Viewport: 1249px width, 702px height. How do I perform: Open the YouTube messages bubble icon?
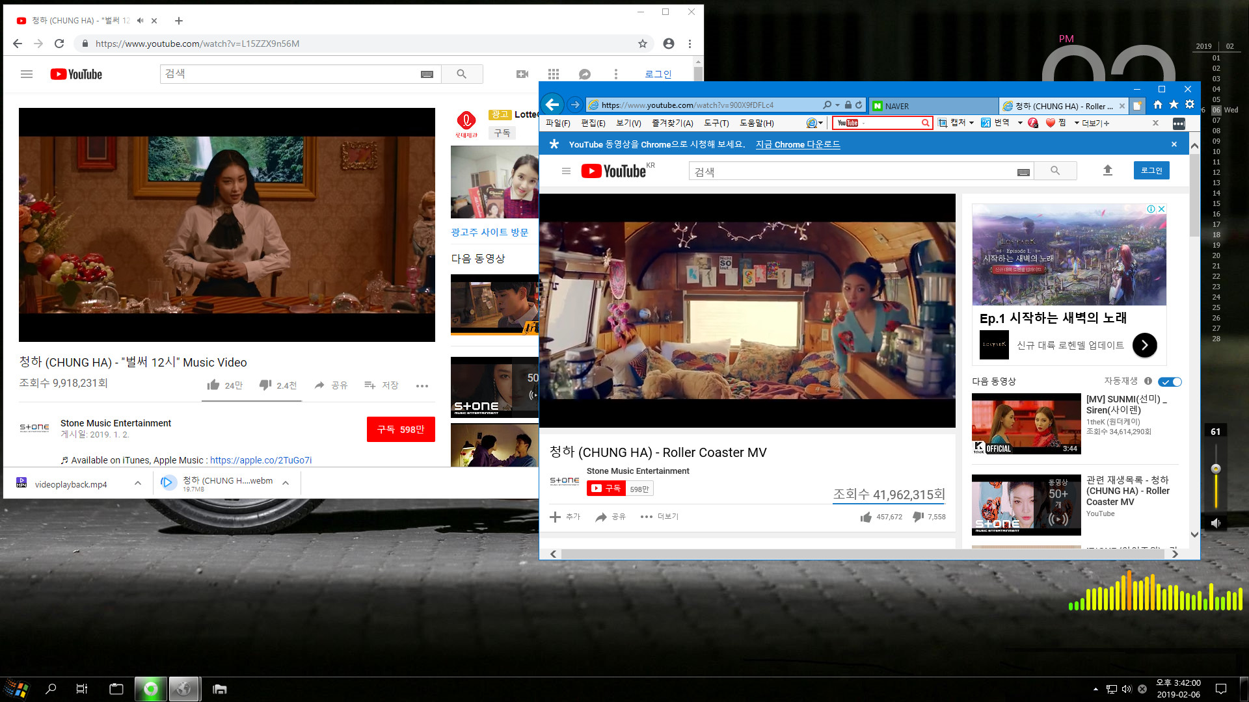click(585, 74)
